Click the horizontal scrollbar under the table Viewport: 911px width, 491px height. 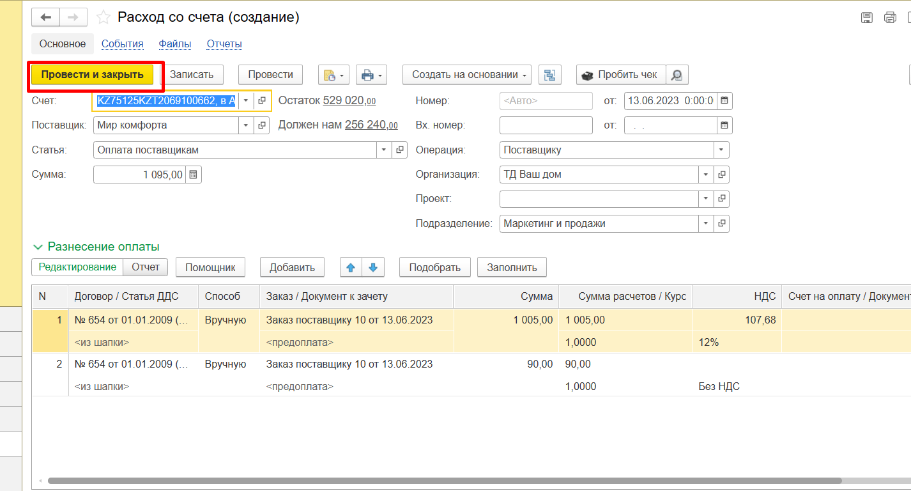tap(447, 480)
